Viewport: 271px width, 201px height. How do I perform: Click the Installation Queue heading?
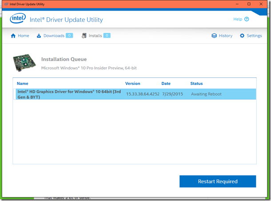click(64, 59)
